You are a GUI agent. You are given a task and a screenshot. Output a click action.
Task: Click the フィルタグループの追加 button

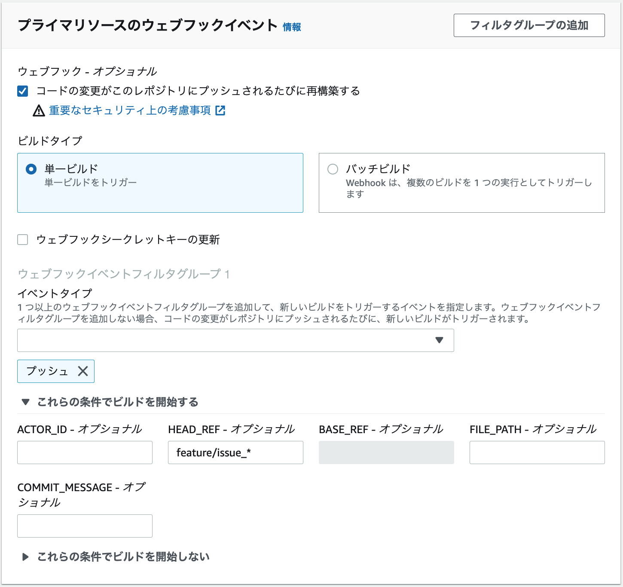tap(529, 25)
